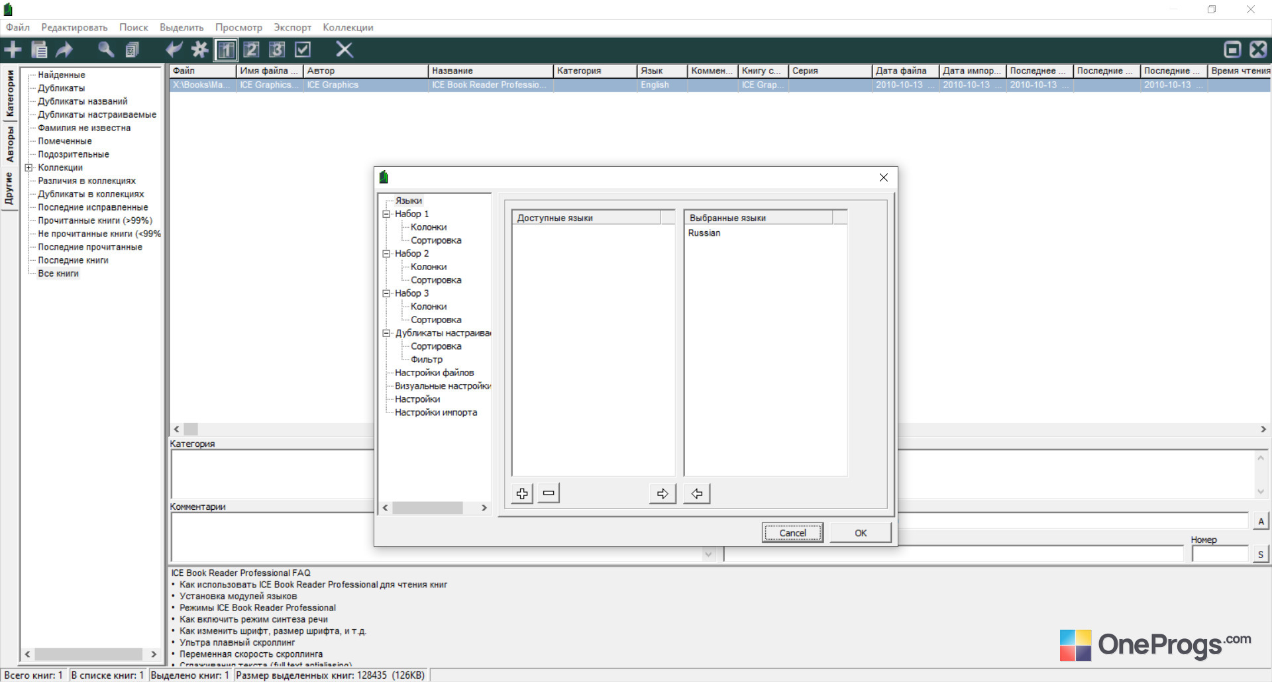Click the asterisk gear toolbar icon
The image size is (1272, 682).
coord(199,50)
